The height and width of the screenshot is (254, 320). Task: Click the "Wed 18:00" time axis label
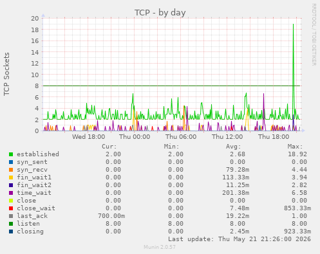(88, 137)
